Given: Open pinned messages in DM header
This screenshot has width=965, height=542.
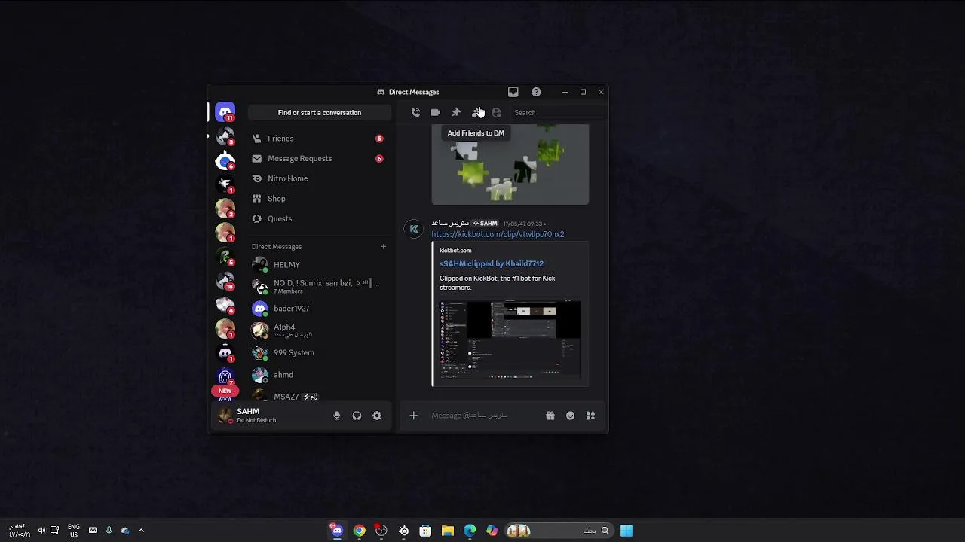Looking at the screenshot, I should (x=456, y=112).
